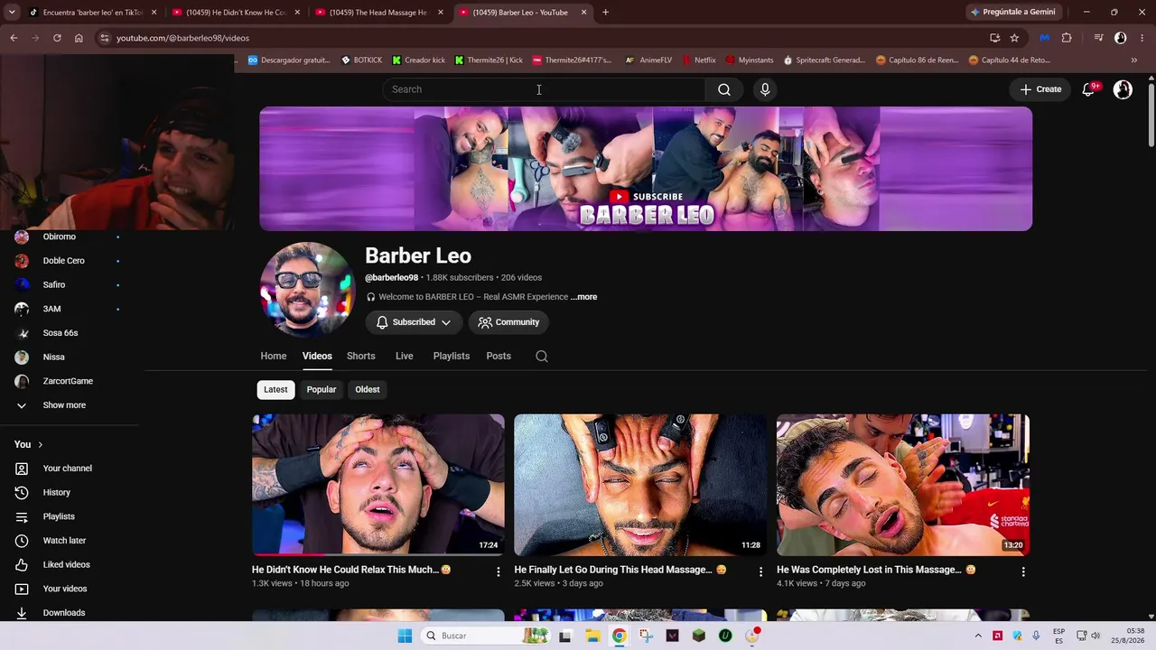Open the channel Playlists tab

pyautogui.click(x=452, y=356)
